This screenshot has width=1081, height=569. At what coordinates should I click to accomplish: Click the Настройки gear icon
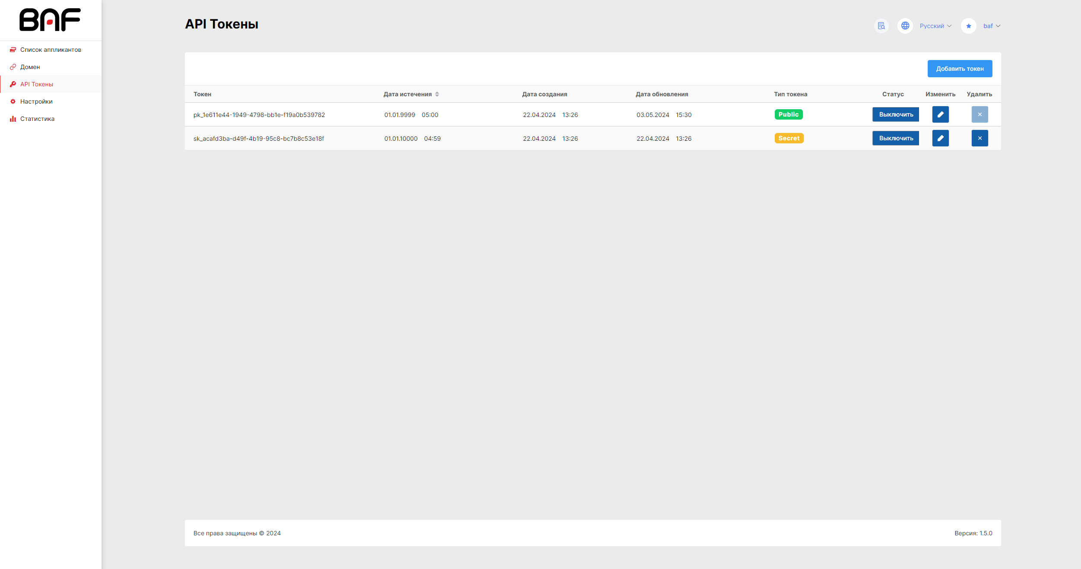pyautogui.click(x=13, y=101)
